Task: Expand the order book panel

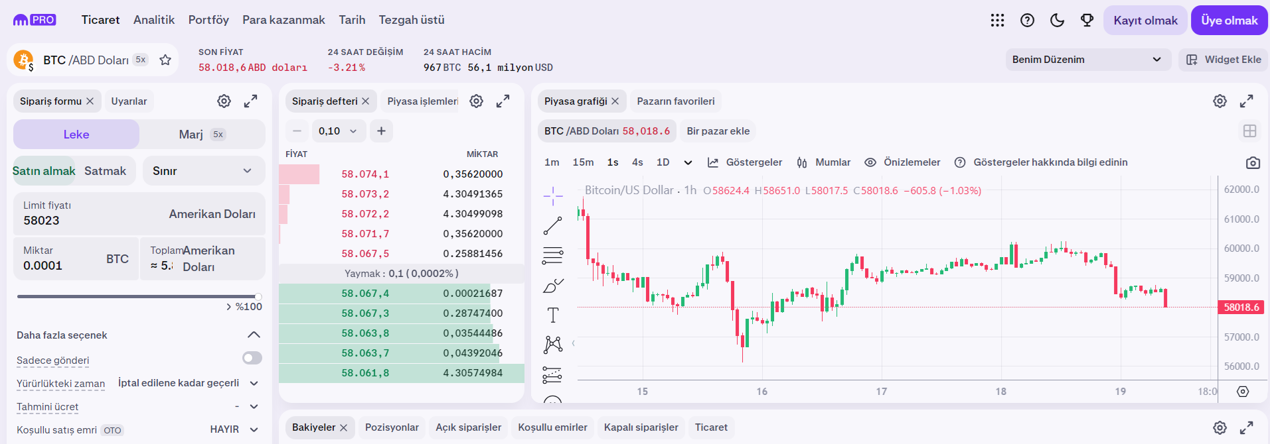Action: click(503, 101)
